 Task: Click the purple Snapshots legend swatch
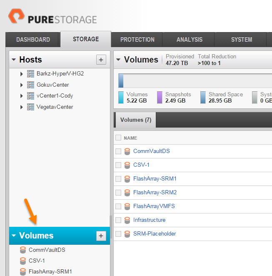pos(160,97)
